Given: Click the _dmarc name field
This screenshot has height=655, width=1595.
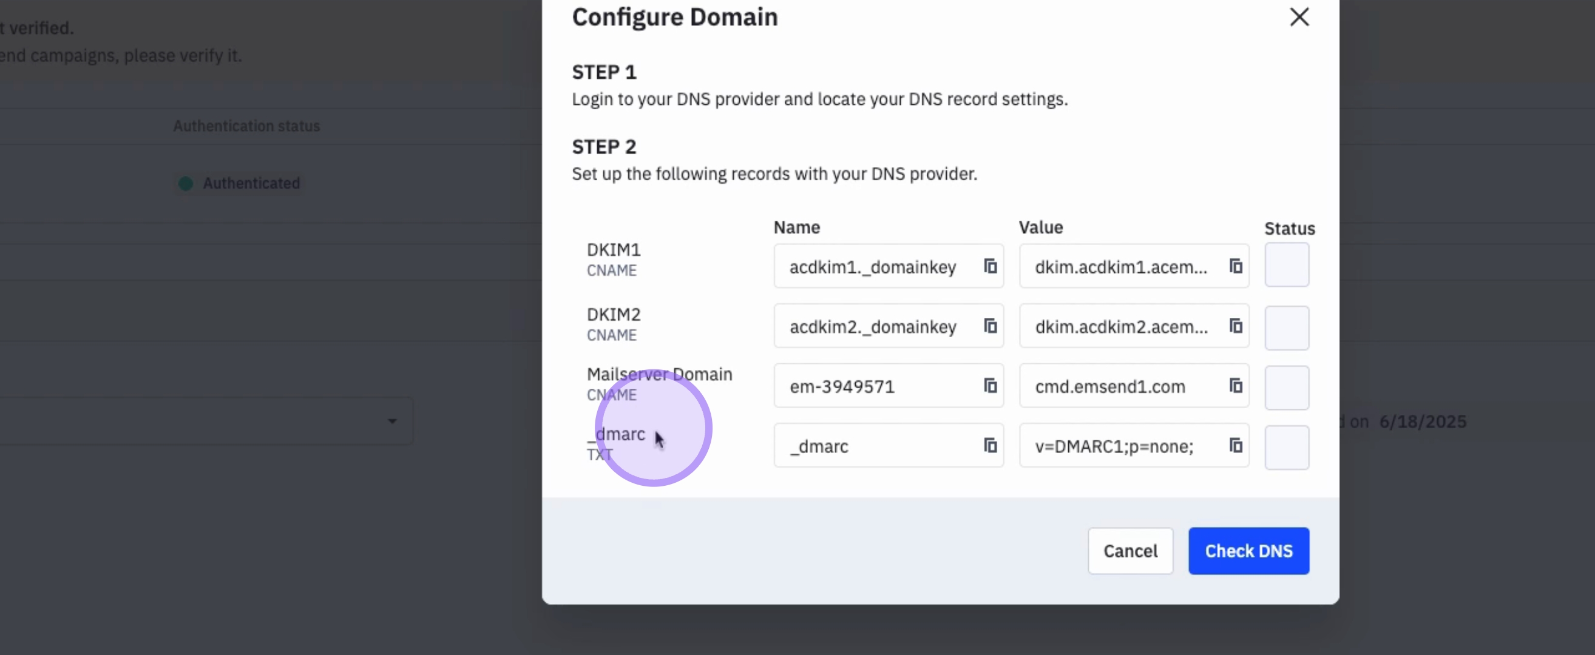Looking at the screenshot, I should 872,446.
